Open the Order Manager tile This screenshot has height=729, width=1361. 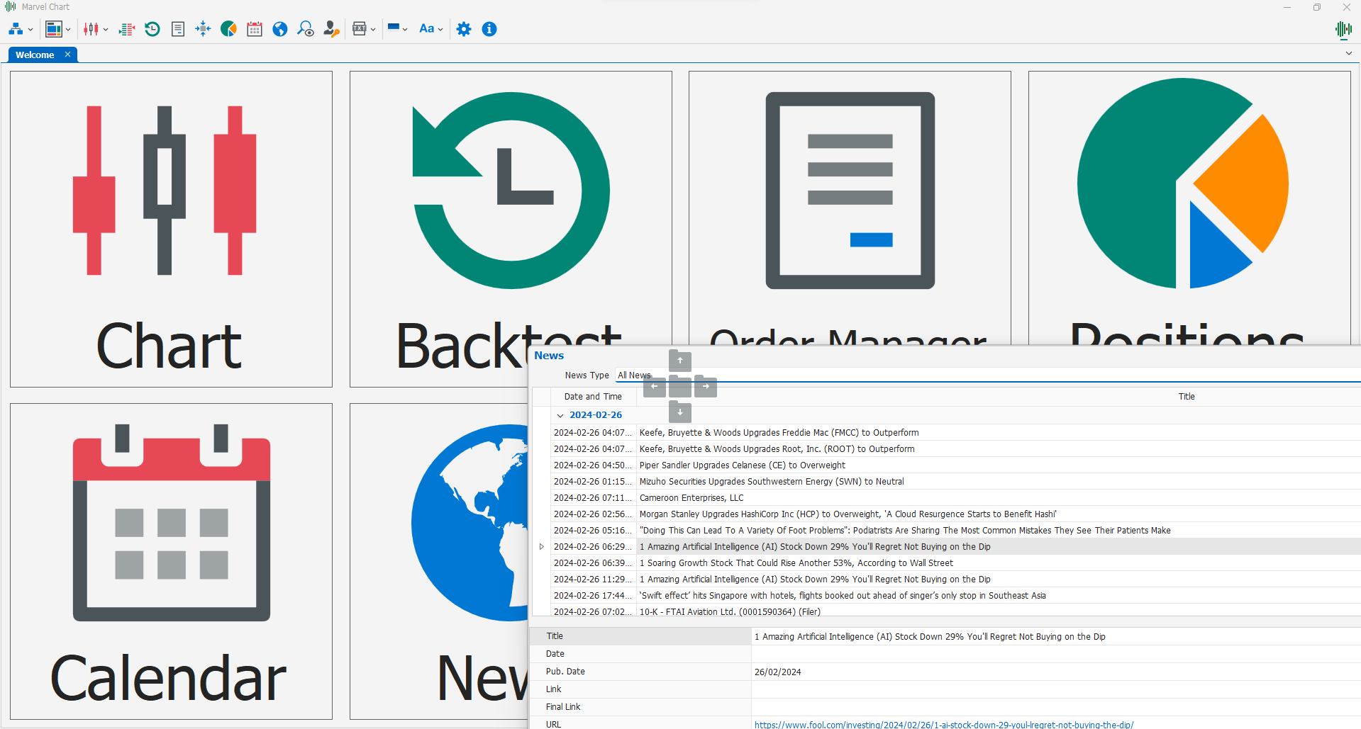[850, 208]
